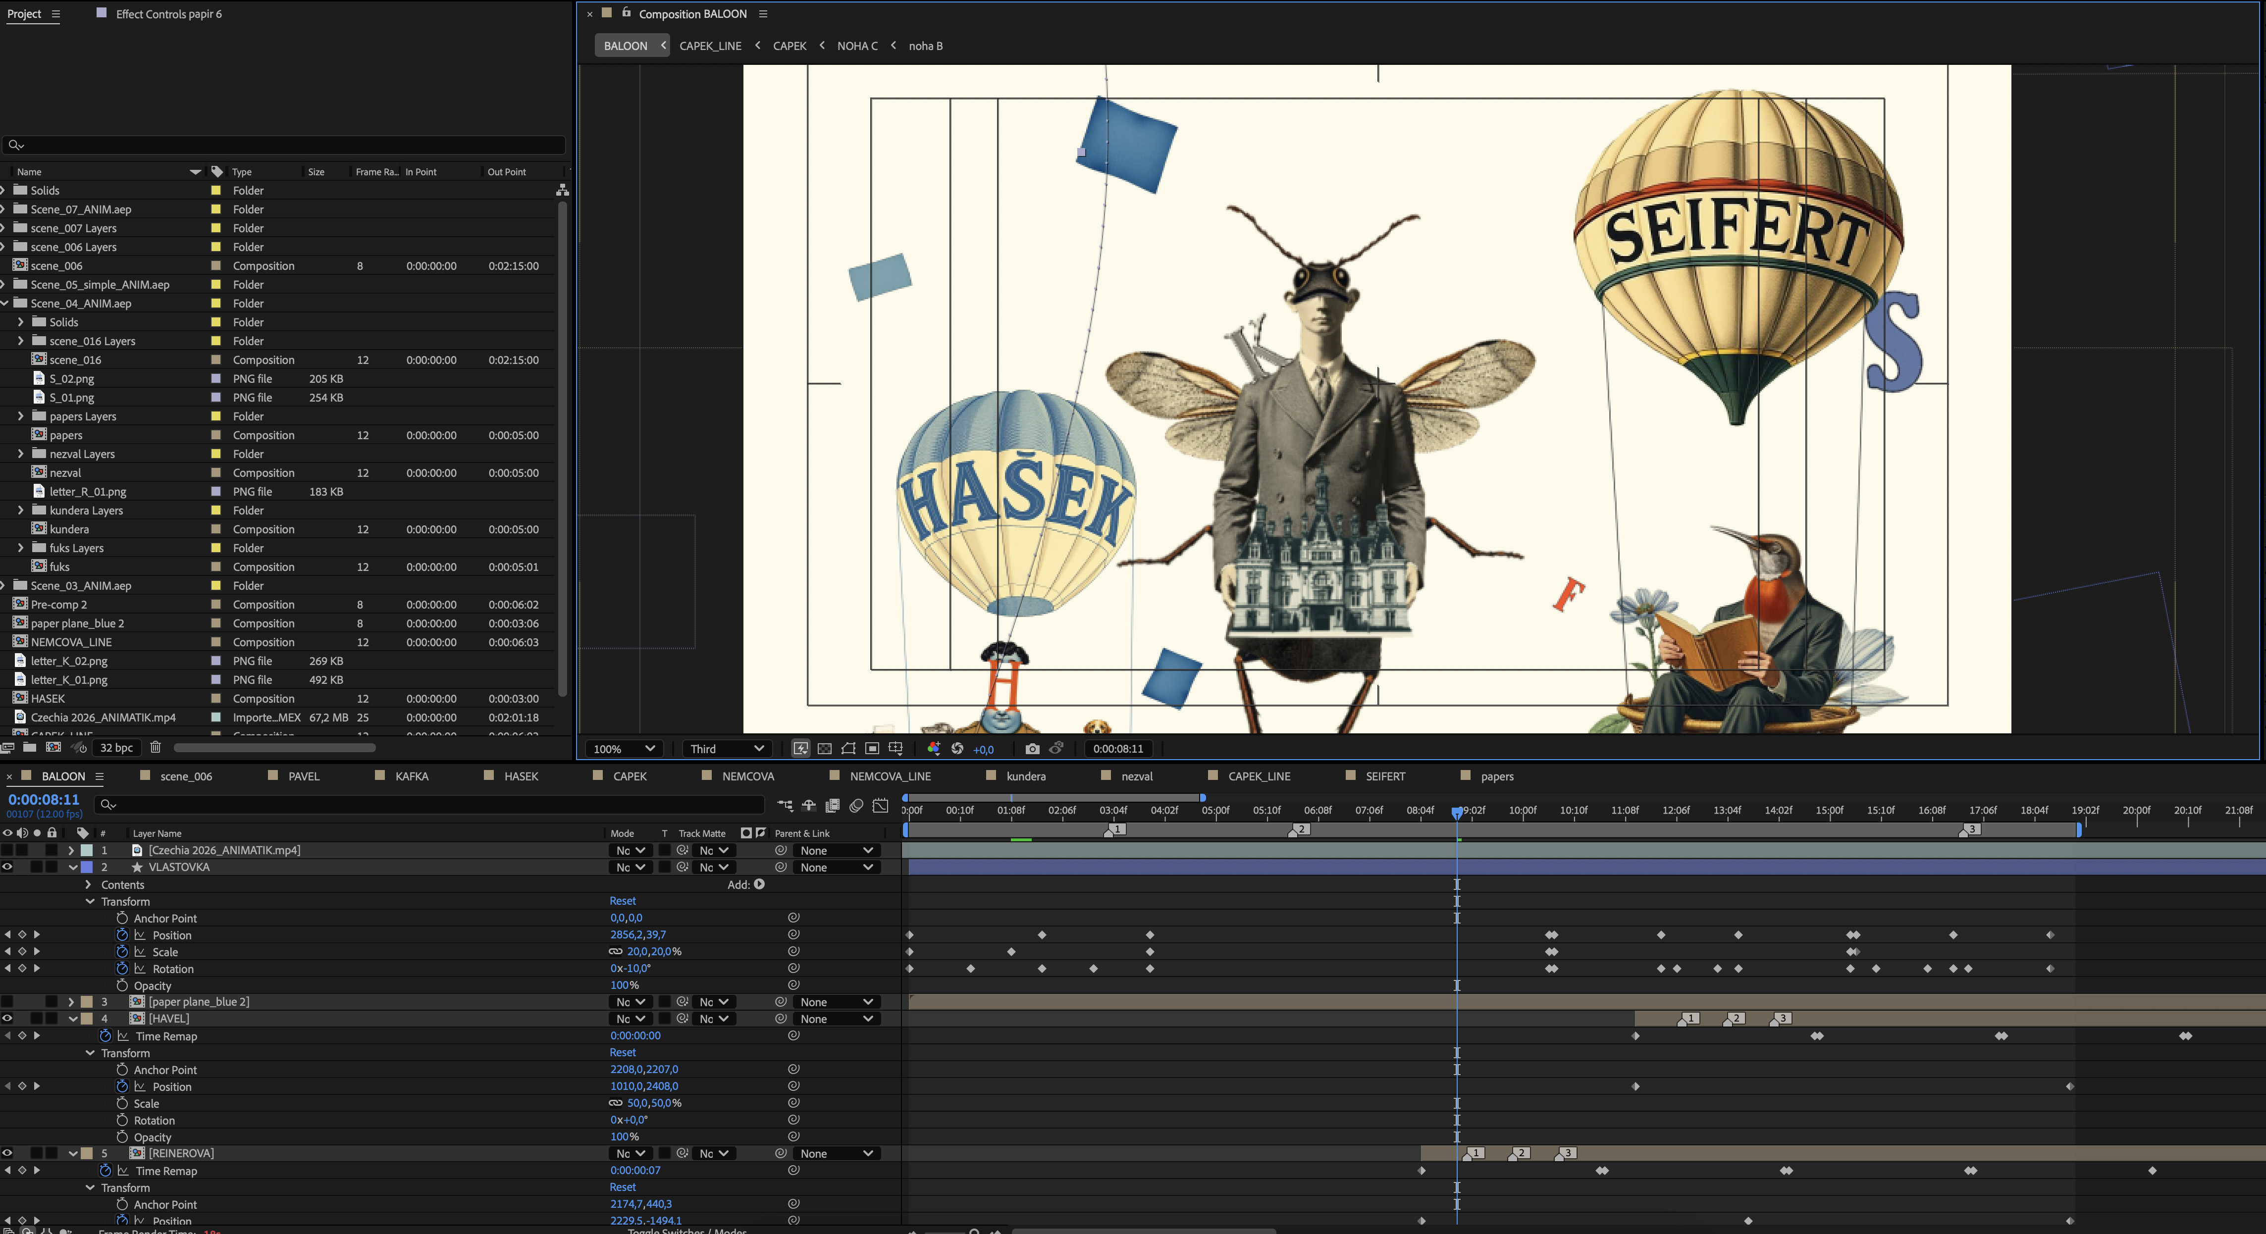Click the timeline search field
Image resolution: width=2266 pixels, height=1234 pixels.
431,804
